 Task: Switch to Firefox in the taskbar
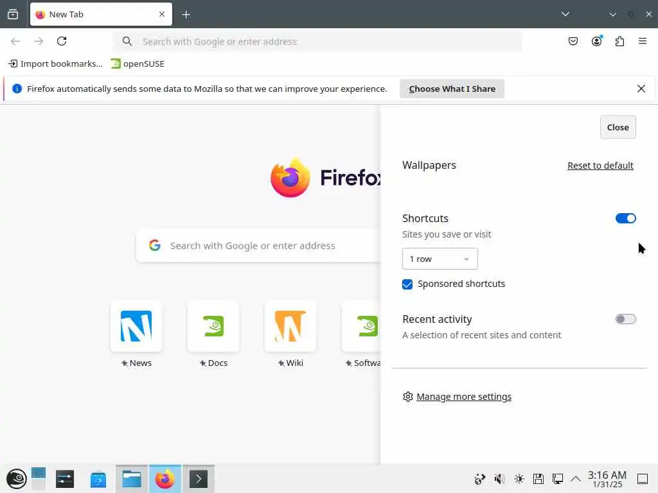pos(165,479)
